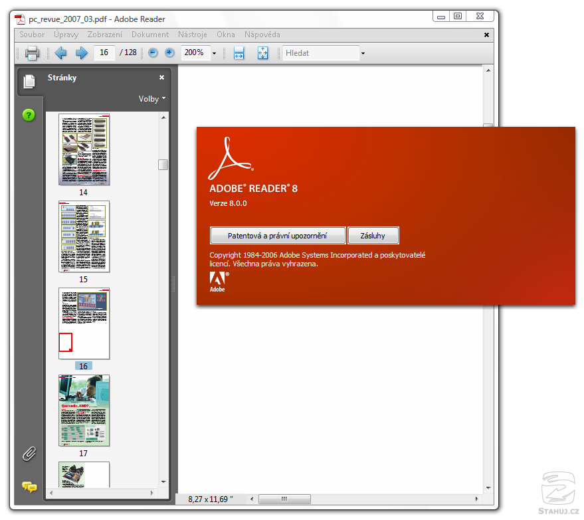Open the Pages panel icon
The image size is (584, 520).
[29, 82]
